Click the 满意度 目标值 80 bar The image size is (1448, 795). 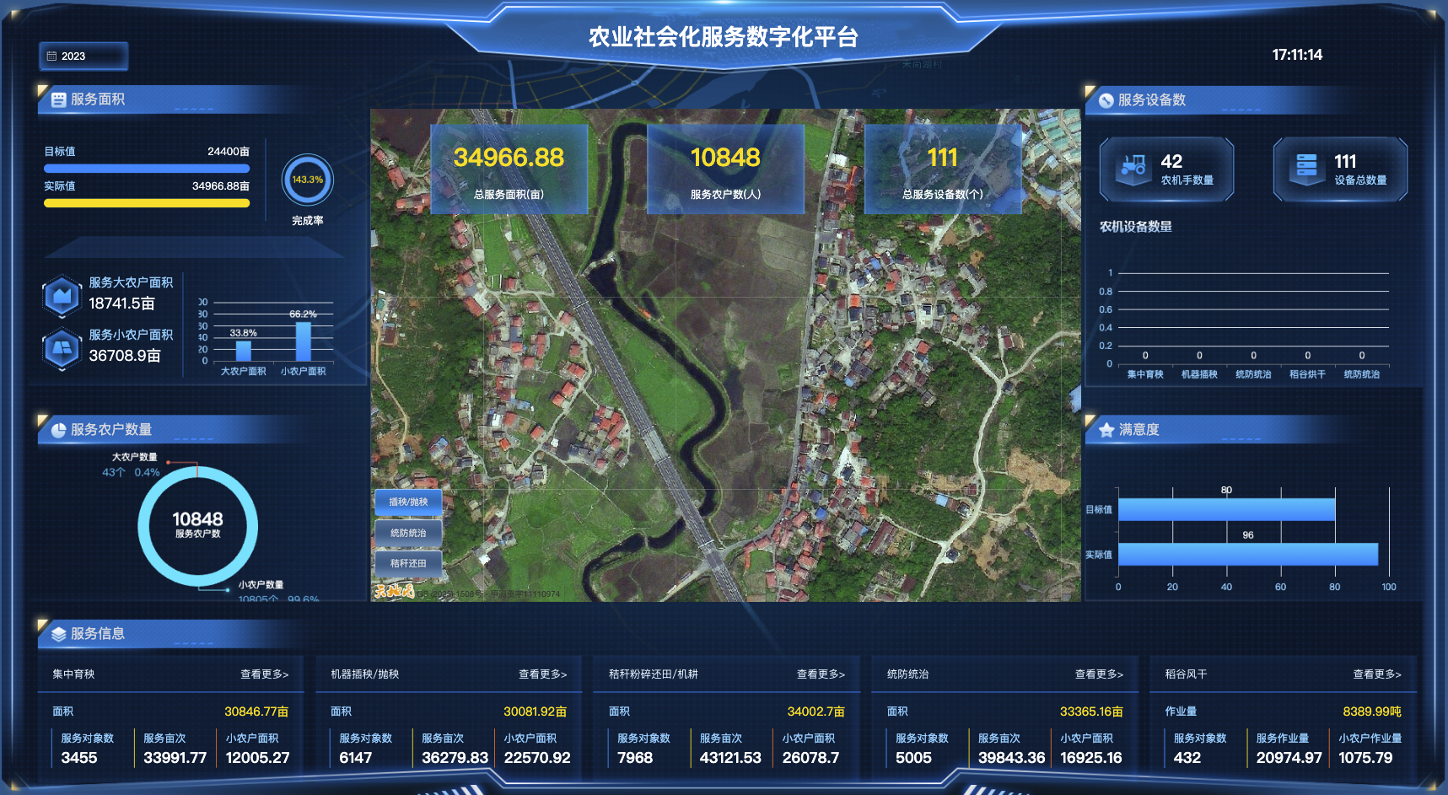coord(1227,509)
